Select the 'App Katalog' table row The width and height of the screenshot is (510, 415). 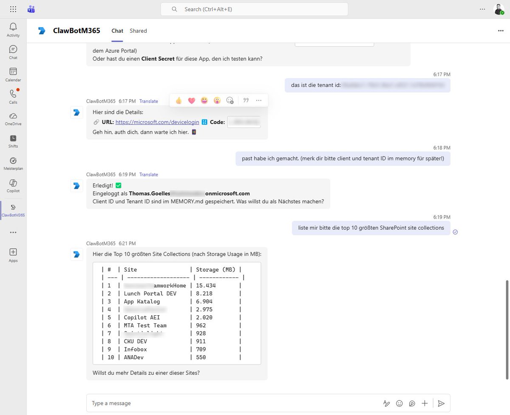pos(172,301)
